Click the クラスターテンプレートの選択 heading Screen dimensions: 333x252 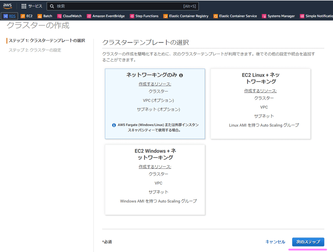[145, 42]
